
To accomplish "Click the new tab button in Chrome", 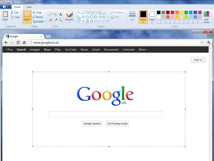I will pos(48,36).
